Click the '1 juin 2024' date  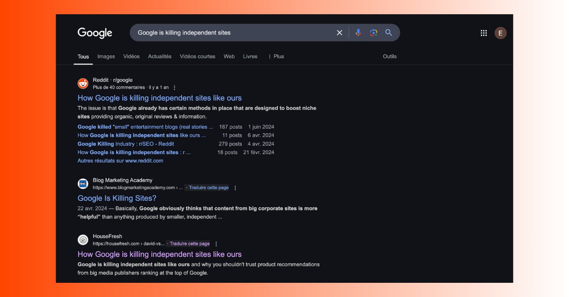[261, 127]
